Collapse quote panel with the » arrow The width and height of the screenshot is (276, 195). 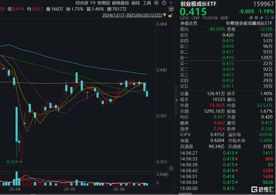(x=176, y=100)
